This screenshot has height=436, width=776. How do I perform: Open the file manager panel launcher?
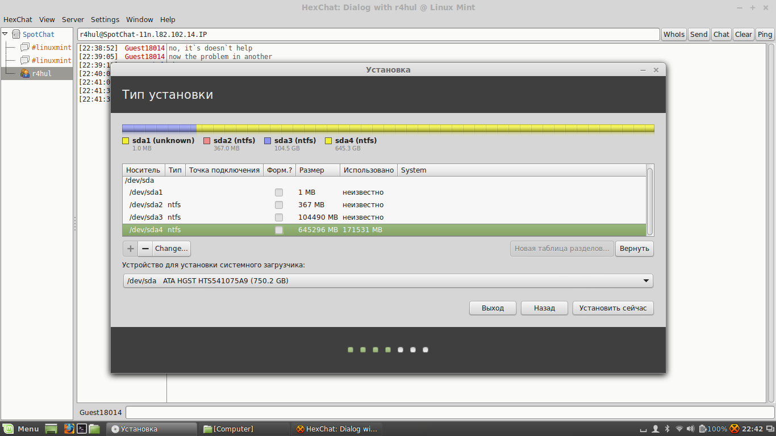pos(94,429)
